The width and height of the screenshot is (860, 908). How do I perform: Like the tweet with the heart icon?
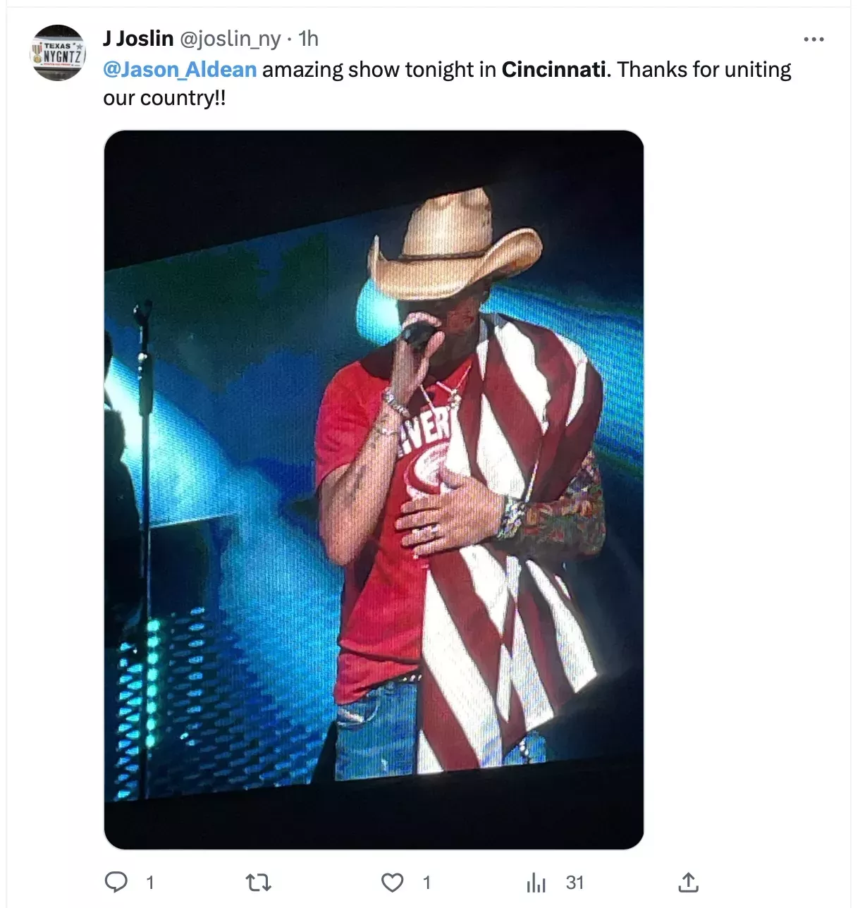pyautogui.click(x=392, y=882)
